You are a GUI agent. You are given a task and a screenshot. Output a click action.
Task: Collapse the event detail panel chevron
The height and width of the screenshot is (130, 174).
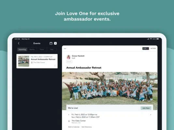(65, 48)
